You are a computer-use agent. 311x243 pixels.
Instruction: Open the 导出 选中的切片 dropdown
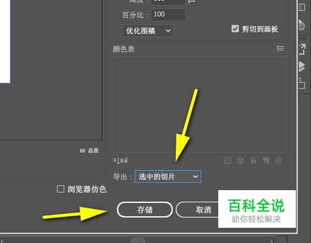click(168, 177)
